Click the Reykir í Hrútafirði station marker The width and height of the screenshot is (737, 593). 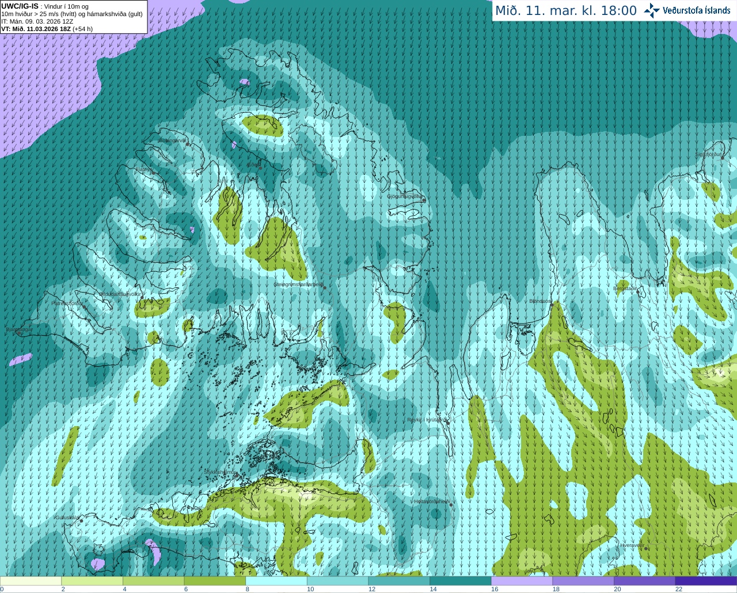point(447,422)
